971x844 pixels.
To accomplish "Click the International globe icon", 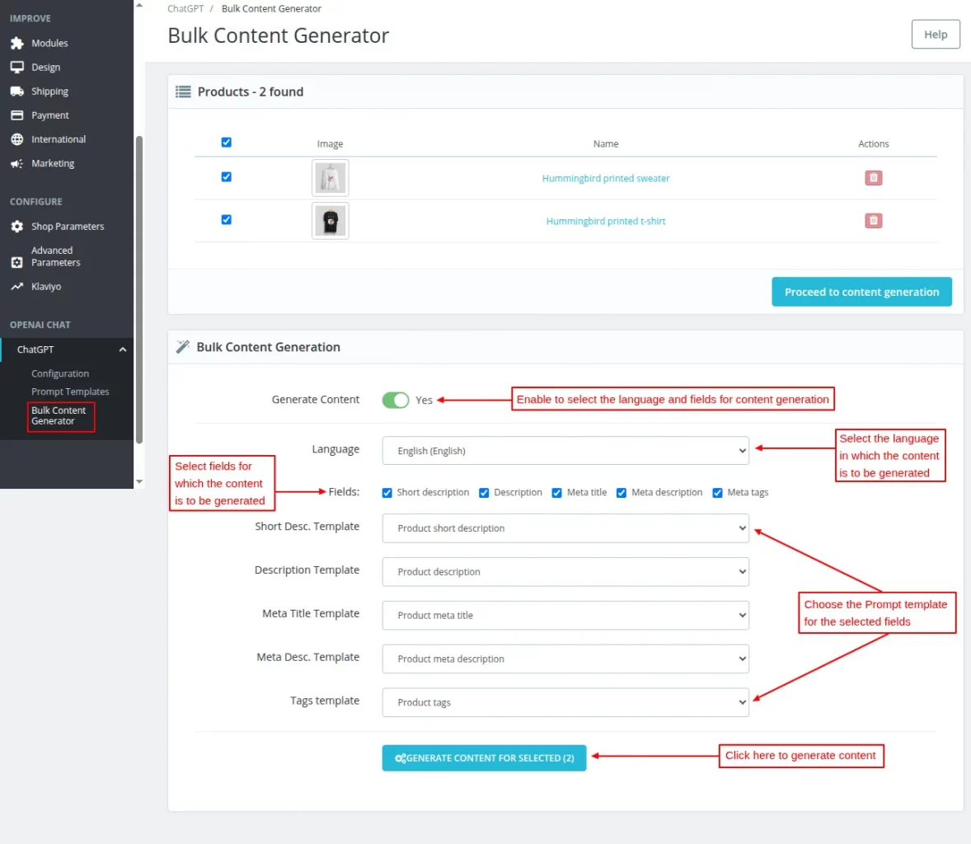I will pos(18,138).
